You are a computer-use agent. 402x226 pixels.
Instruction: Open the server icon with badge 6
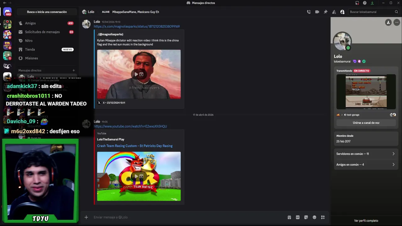coord(7,35)
